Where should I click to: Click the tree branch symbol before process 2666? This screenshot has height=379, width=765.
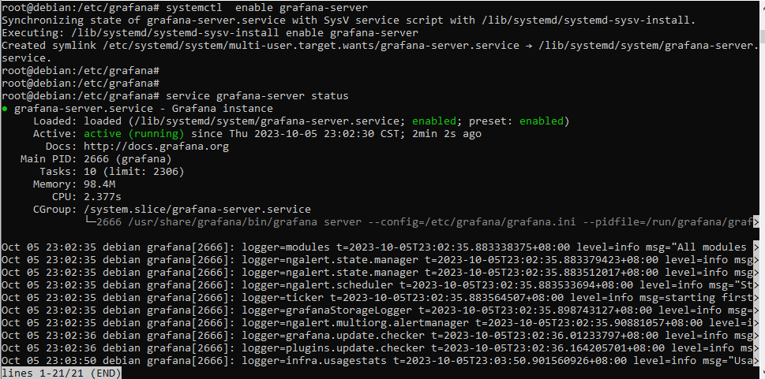pos(90,222)
